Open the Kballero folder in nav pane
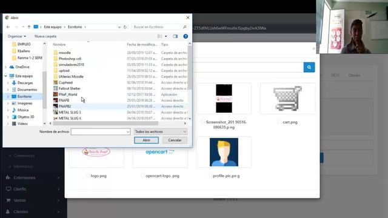388x218 pixels. click(x=24, y=51)
